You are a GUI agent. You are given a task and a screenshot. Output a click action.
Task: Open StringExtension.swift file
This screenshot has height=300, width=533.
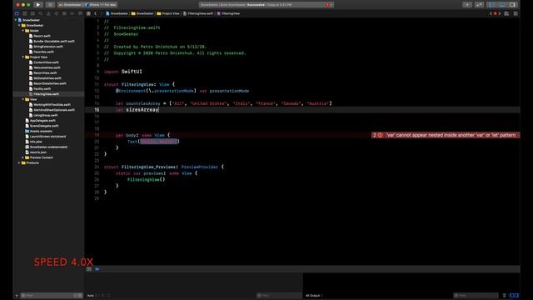[46, 47]
